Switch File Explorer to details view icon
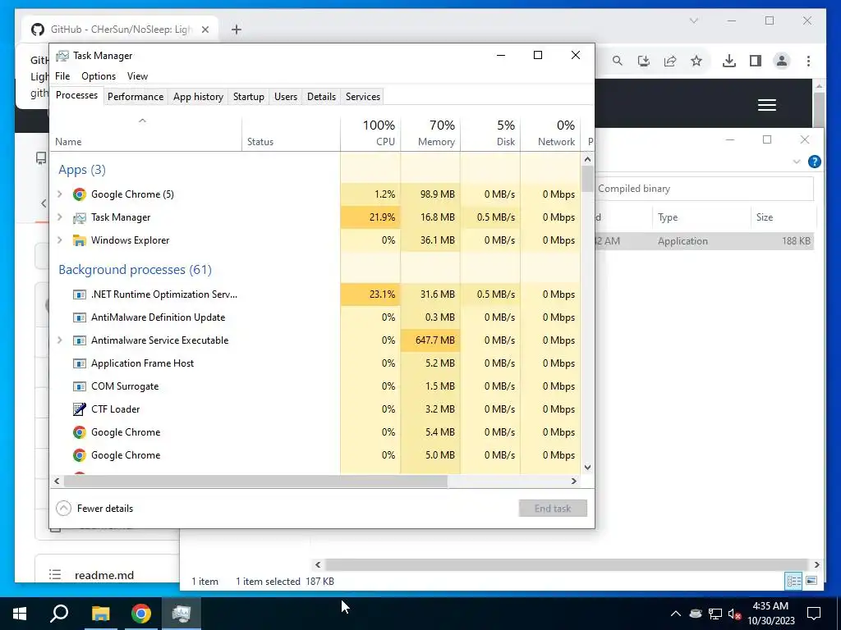Screen dimensions: 841x630 pos(794,581)
